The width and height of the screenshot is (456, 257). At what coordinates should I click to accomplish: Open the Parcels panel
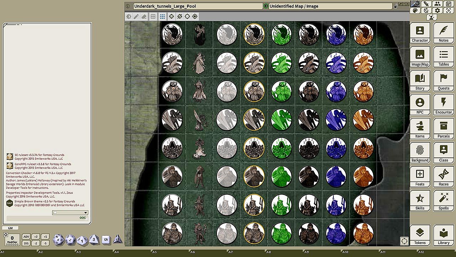tap(444, 128)
